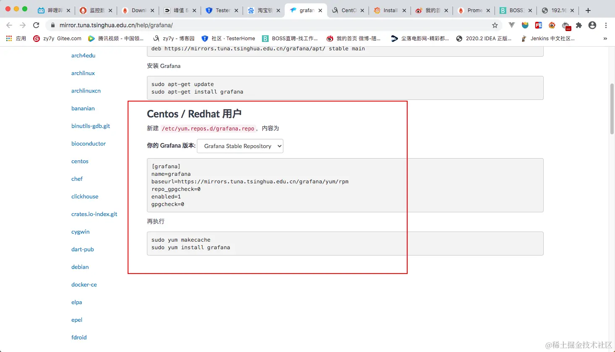Open the 尘落电影网 bookmark
Screen dimensions: 615x352
[420, 38]
